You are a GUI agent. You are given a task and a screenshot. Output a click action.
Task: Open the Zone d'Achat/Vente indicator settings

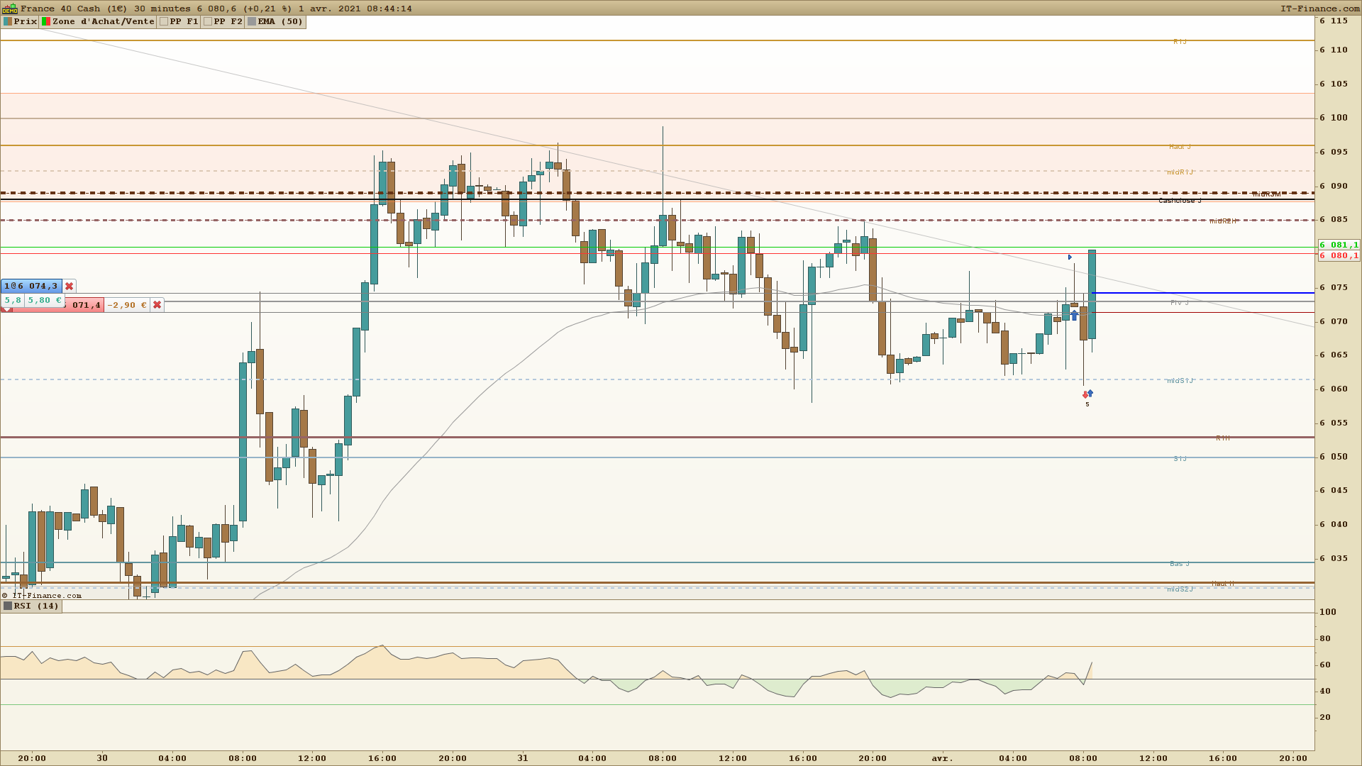pos(103,22)
